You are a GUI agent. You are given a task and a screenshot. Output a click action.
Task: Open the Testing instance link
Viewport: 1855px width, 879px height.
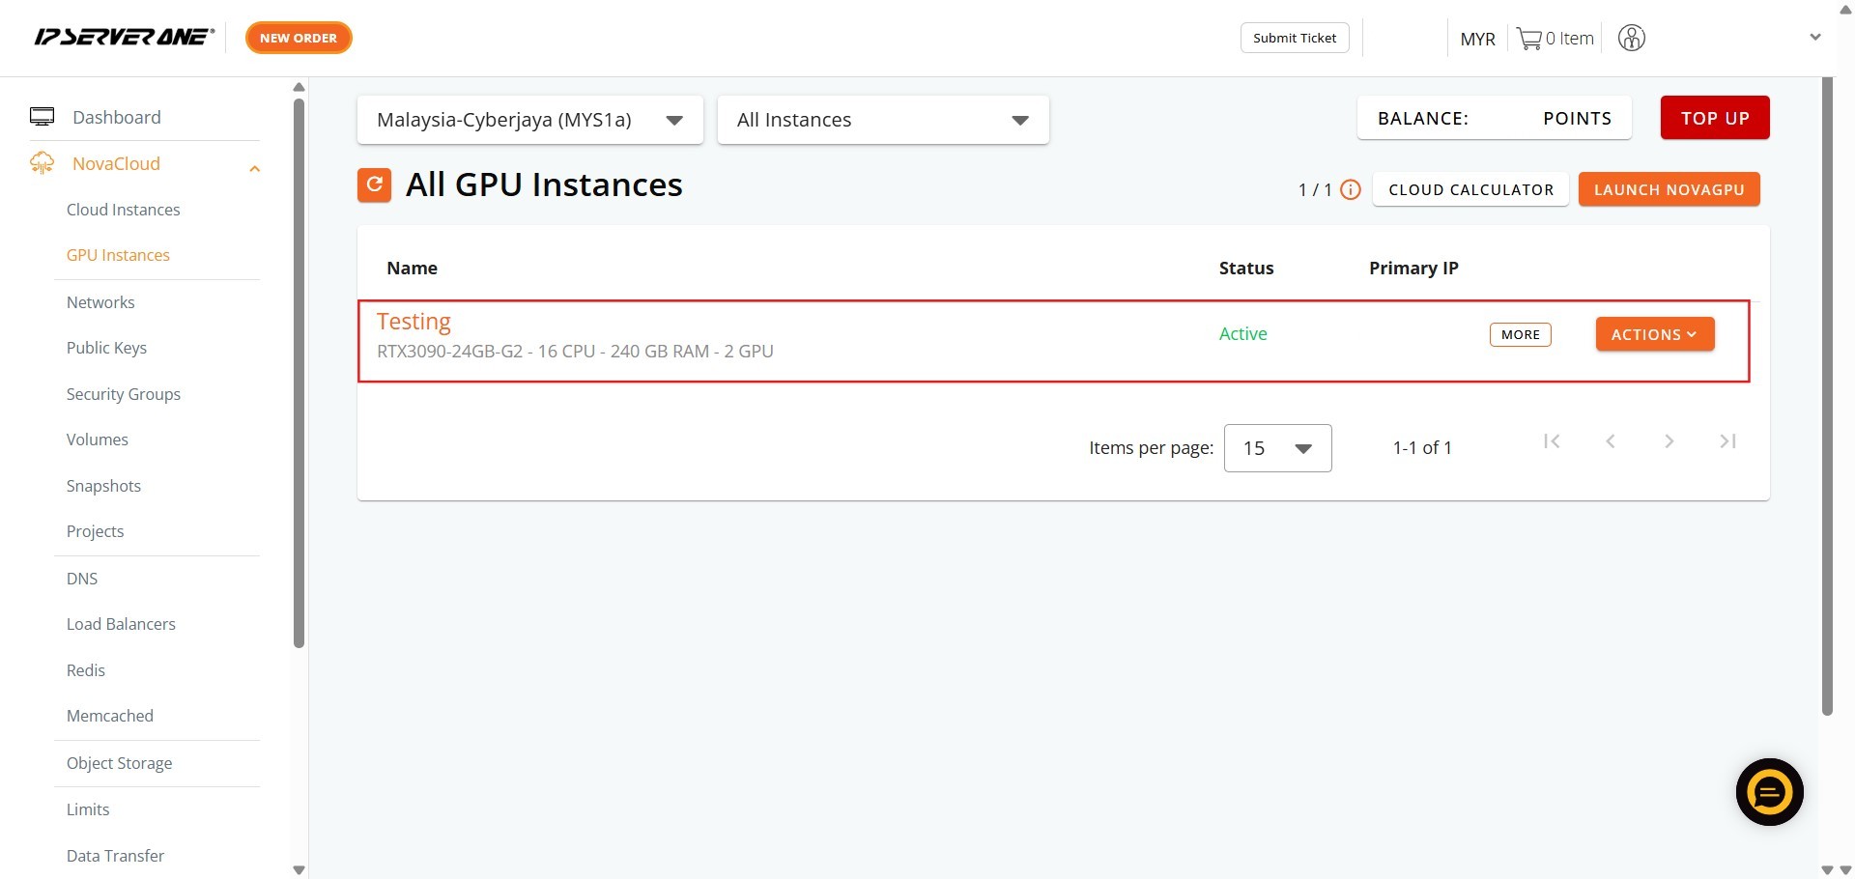click(414, 322)
